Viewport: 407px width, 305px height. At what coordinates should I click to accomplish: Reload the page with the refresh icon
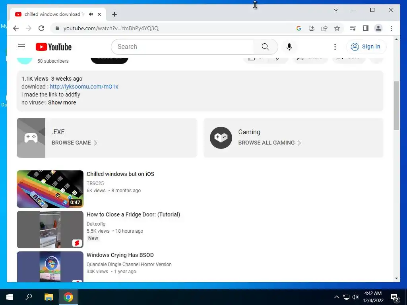41,28
